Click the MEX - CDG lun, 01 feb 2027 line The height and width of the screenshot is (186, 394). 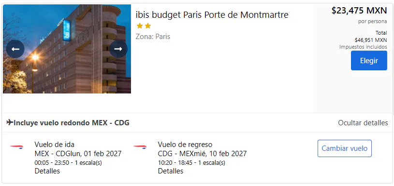pos(78,153)
